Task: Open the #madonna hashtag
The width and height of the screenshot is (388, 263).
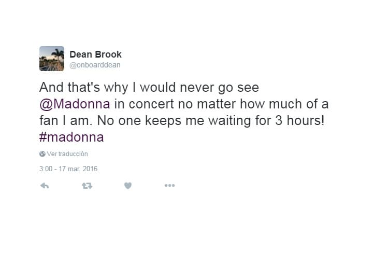Action: pyautogui.click(x=71, y=137)
